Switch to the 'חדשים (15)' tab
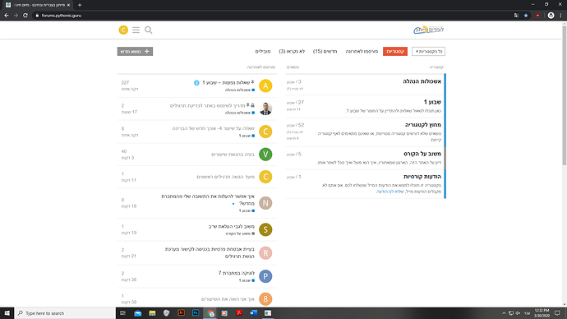The width and height of the screenshot is (567, 319). click(325, 51)
